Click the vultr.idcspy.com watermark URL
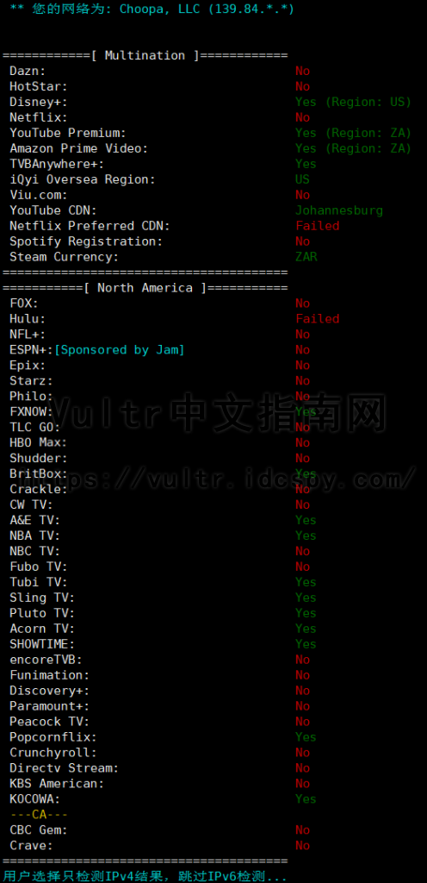This screenshot has height=883, width=427. point(216,479)
